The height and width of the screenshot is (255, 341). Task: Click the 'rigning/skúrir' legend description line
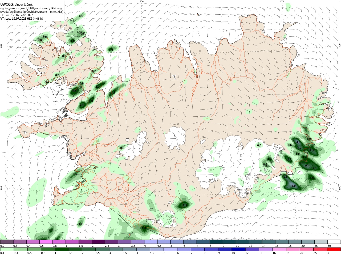31,8
